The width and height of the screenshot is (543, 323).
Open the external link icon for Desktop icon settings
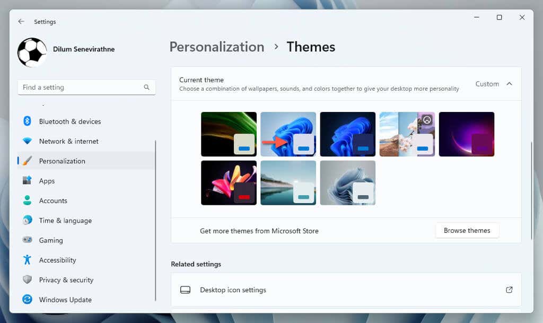(x=509, y=290)
